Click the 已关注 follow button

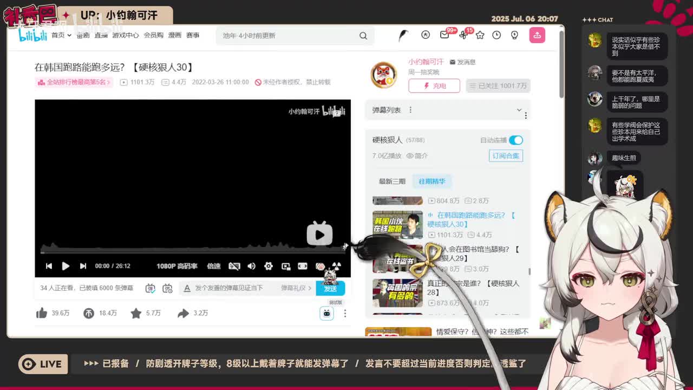point(498,86)
